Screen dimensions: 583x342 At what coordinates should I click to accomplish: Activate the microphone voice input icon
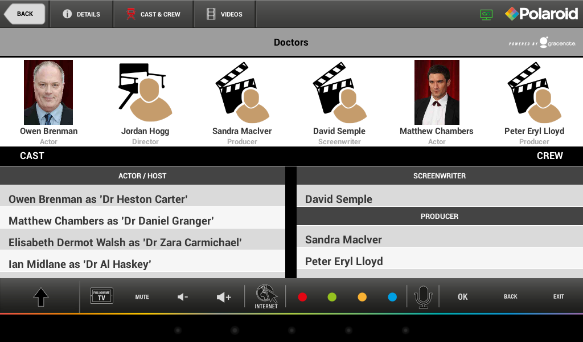click(423, 297)
